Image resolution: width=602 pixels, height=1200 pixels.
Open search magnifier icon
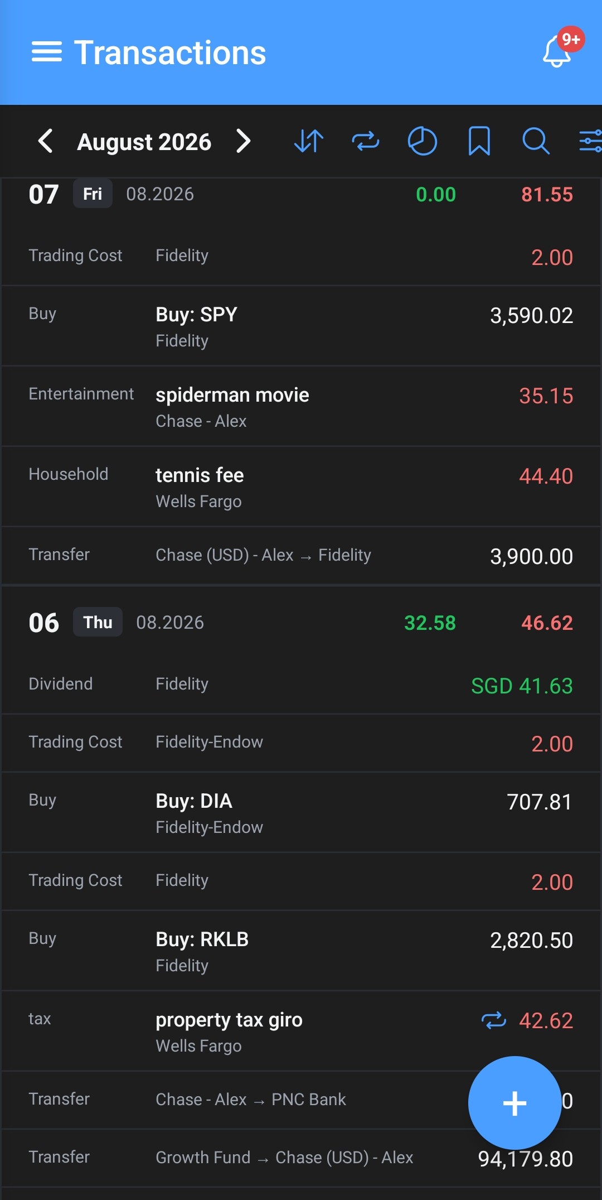[536, 141]
